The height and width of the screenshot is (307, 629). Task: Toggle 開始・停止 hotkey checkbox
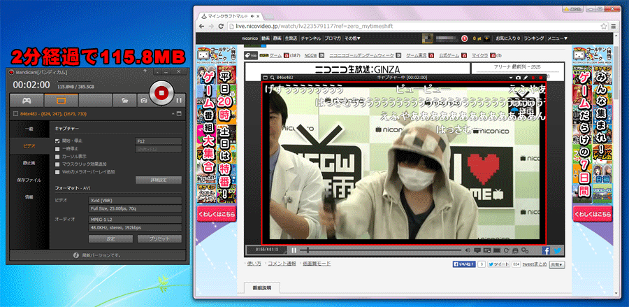coord(57,141)
